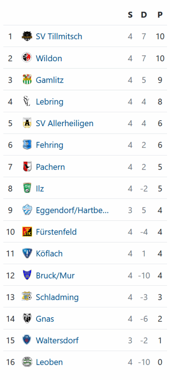
Task: Click the Lebring SVL logo
Action: pyautogui.click(x=27, y=102)
